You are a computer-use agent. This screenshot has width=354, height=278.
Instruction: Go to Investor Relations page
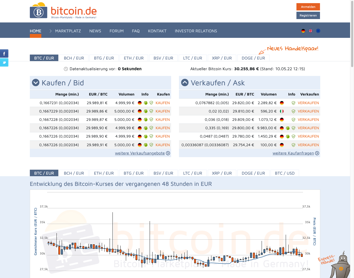pos(196,31)
